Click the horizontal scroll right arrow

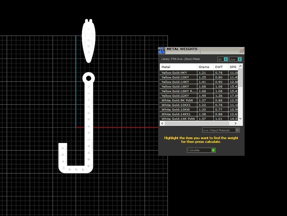point(236,123)
